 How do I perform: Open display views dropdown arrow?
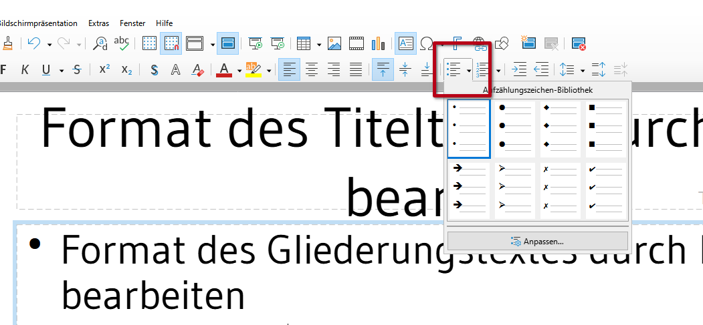[x=212, y=44]
